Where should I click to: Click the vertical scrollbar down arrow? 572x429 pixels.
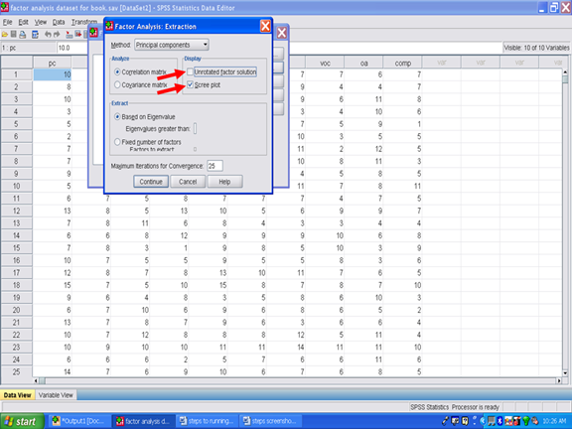[x=565, y=372]
